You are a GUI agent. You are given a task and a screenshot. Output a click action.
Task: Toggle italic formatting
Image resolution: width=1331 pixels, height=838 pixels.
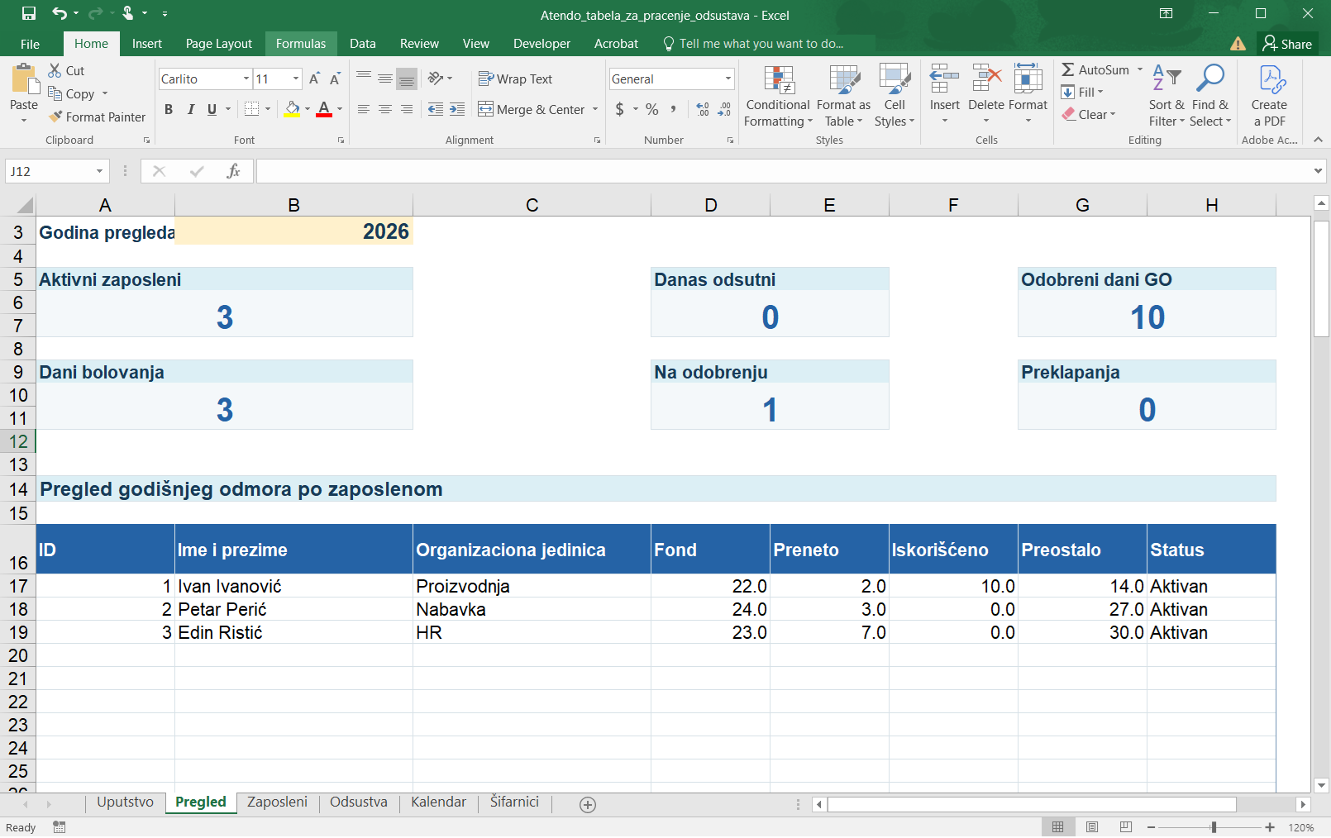(x=190, y=109)
